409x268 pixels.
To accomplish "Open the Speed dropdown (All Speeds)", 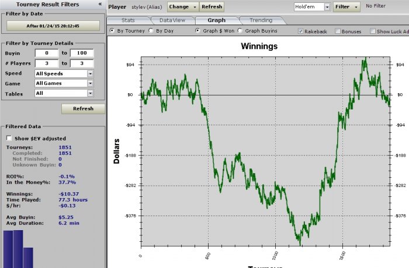I will click(64, 73).
